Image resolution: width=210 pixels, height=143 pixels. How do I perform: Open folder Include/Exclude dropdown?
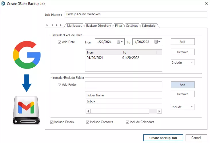tap(182, 107)
